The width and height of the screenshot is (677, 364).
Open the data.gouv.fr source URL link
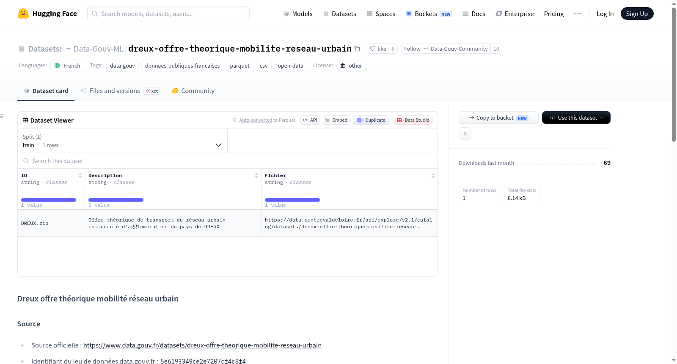(202, 345)
